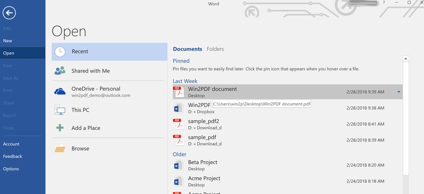424x194 pixels.
Task: Click the OneDrive cloud icon
Action: click(x=60, y=92)
